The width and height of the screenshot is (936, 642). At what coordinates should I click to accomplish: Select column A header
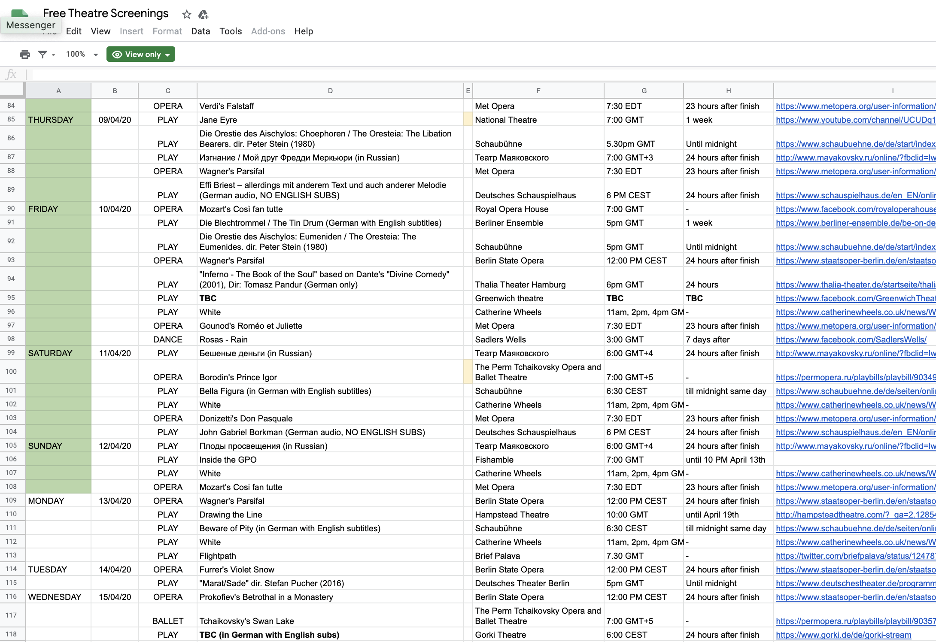(x=58, y=91)
